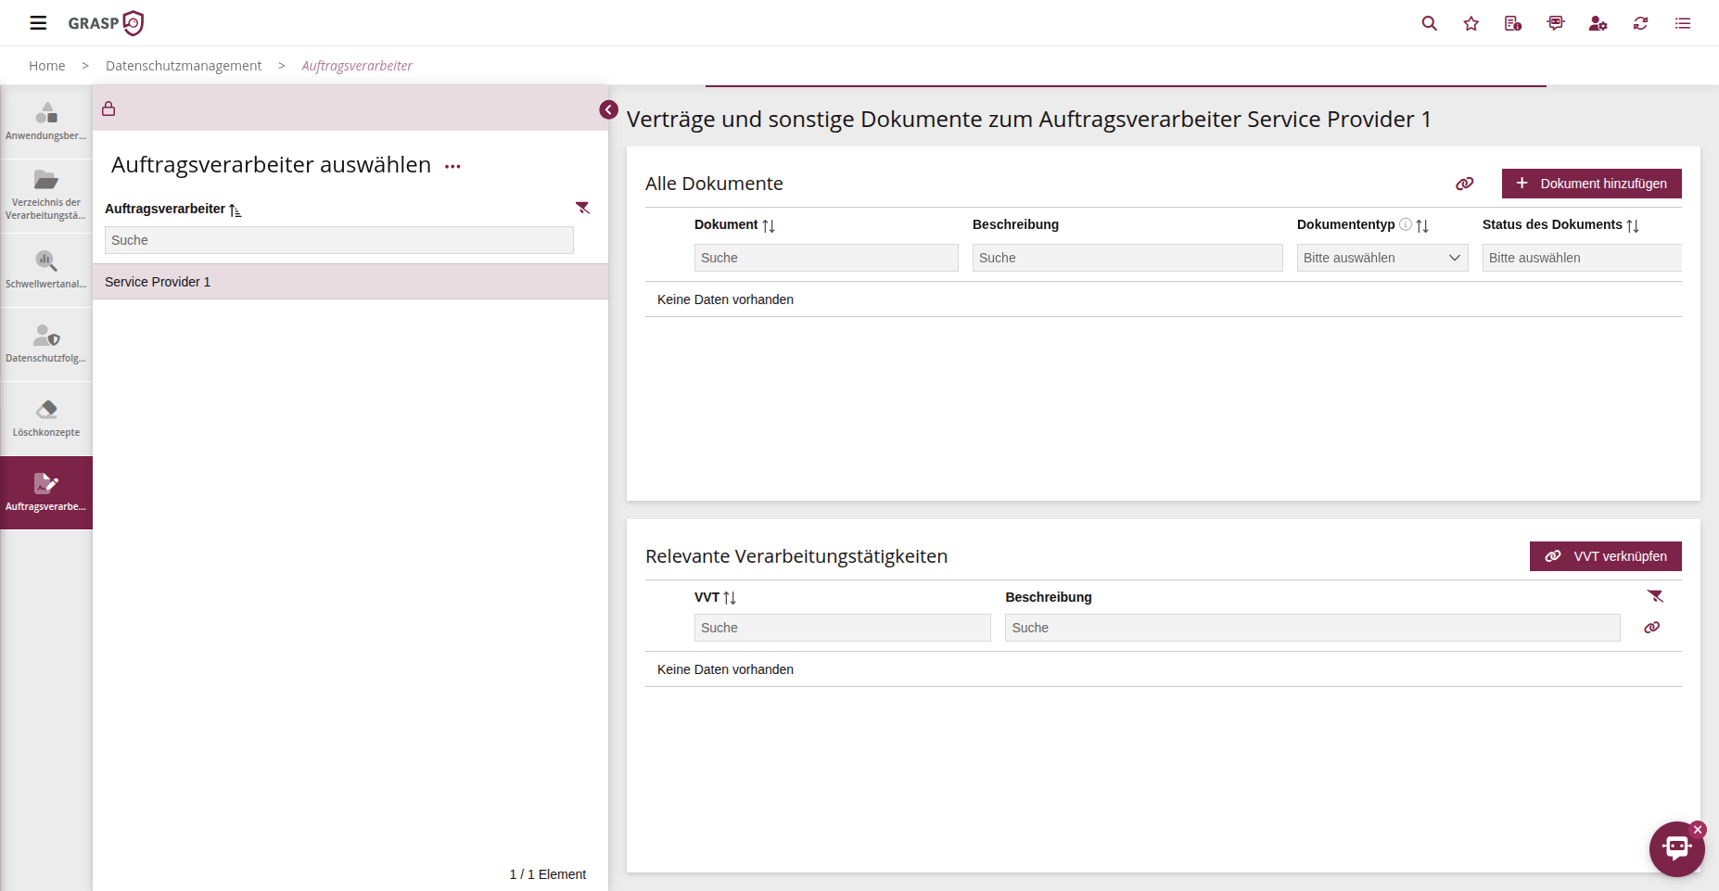Screen dimensions: 1719x891
Task: Click the refresh icon in top bar
Action: pyautogui.click(x=1640, y=23)
